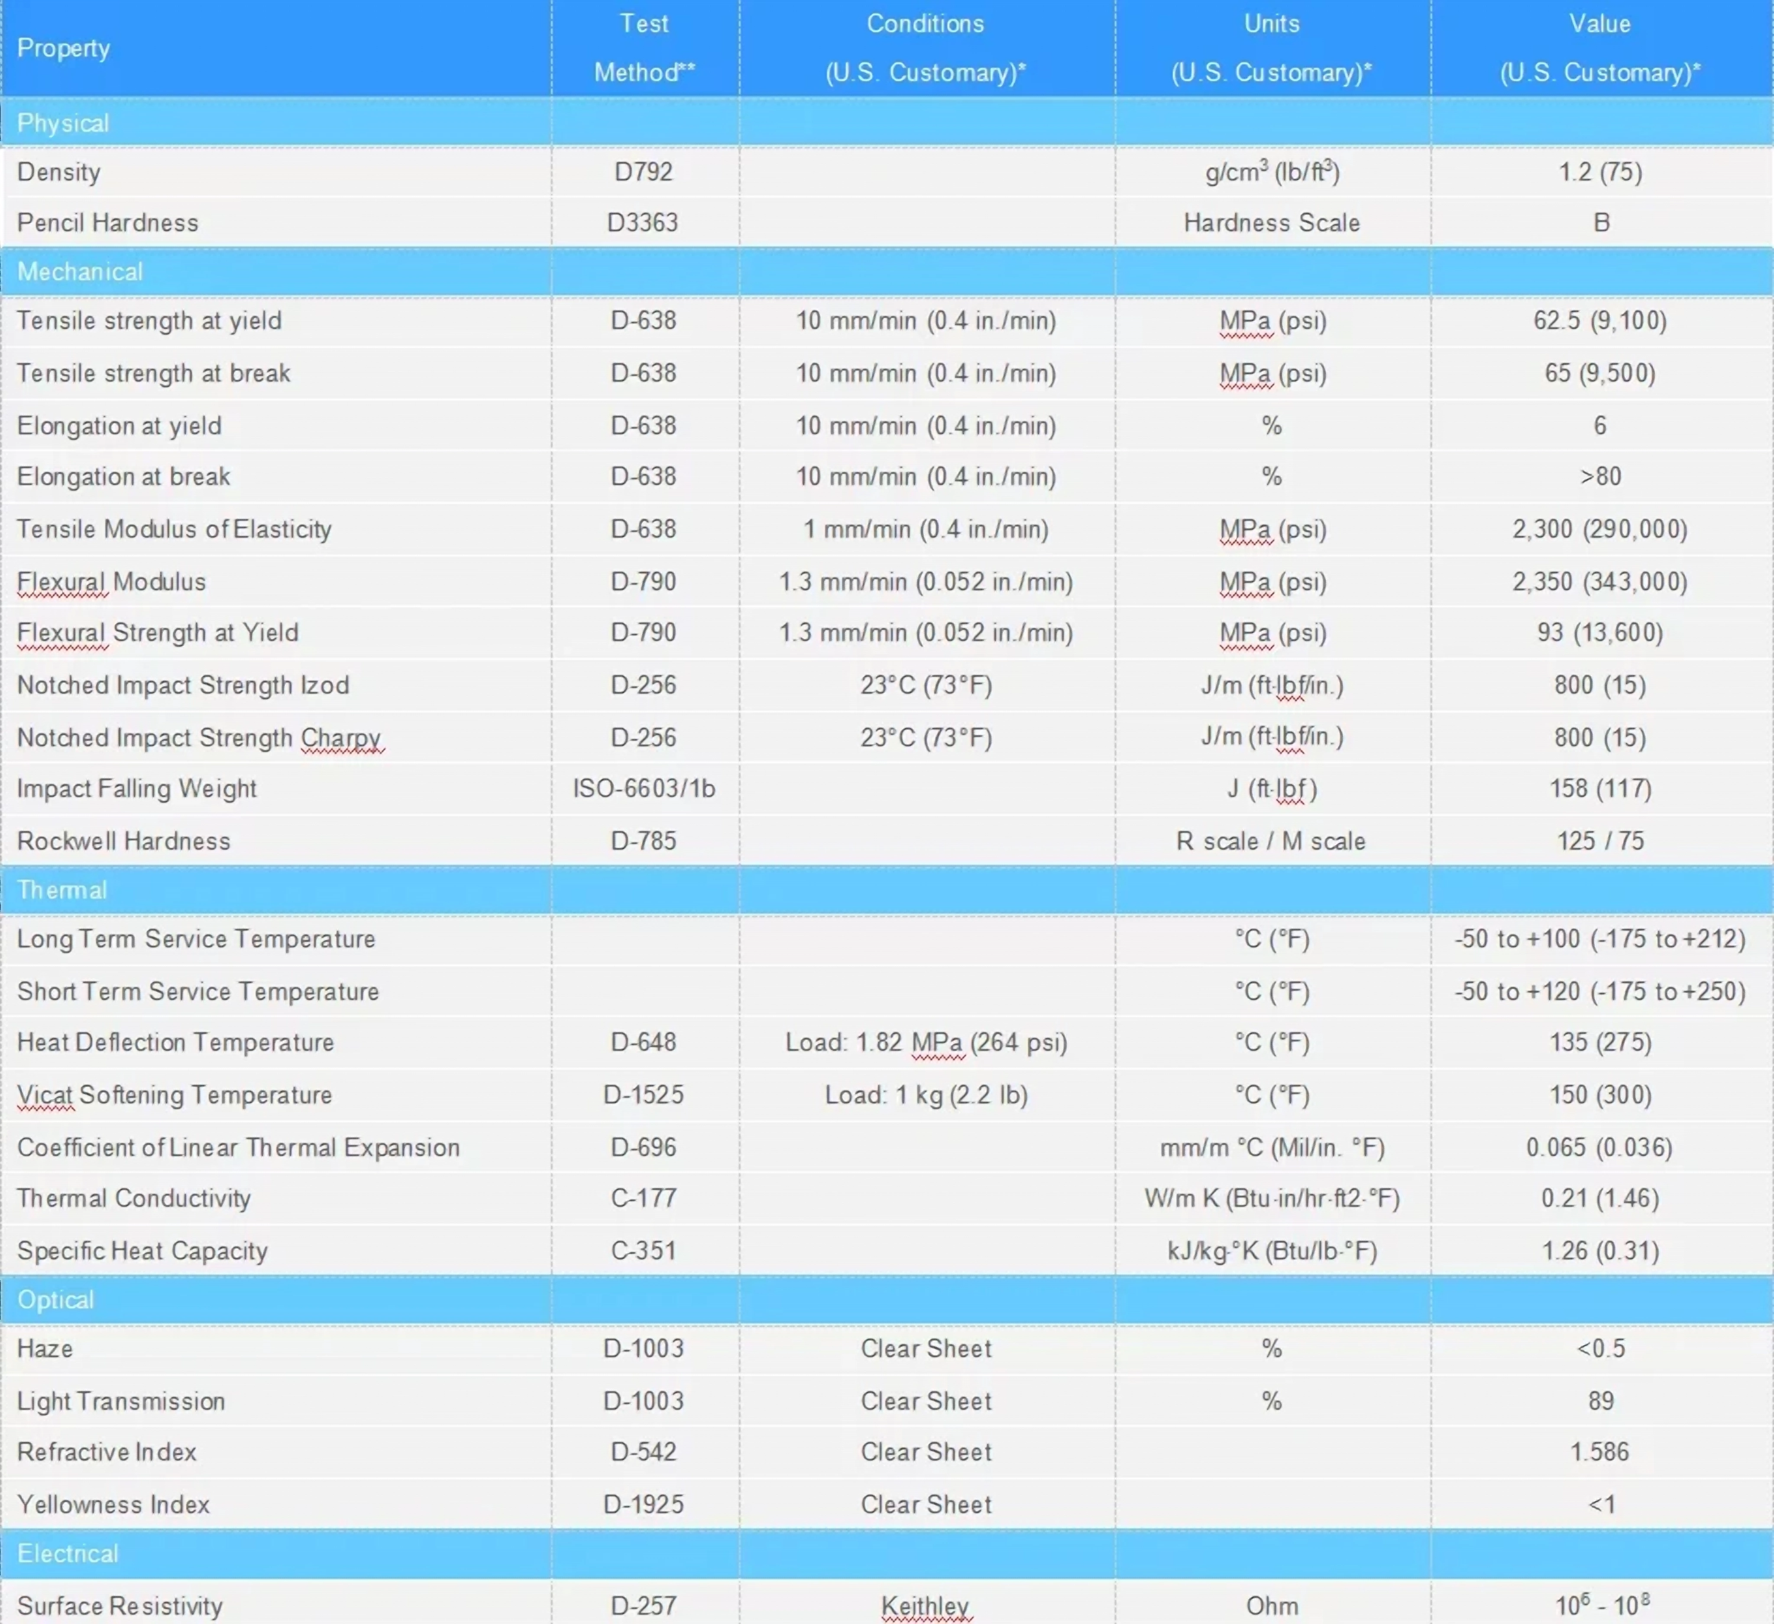Select 'Notched Impact Strength Charpy' label
This screenshot has width=1774, height=1624.
pos(200,738)
